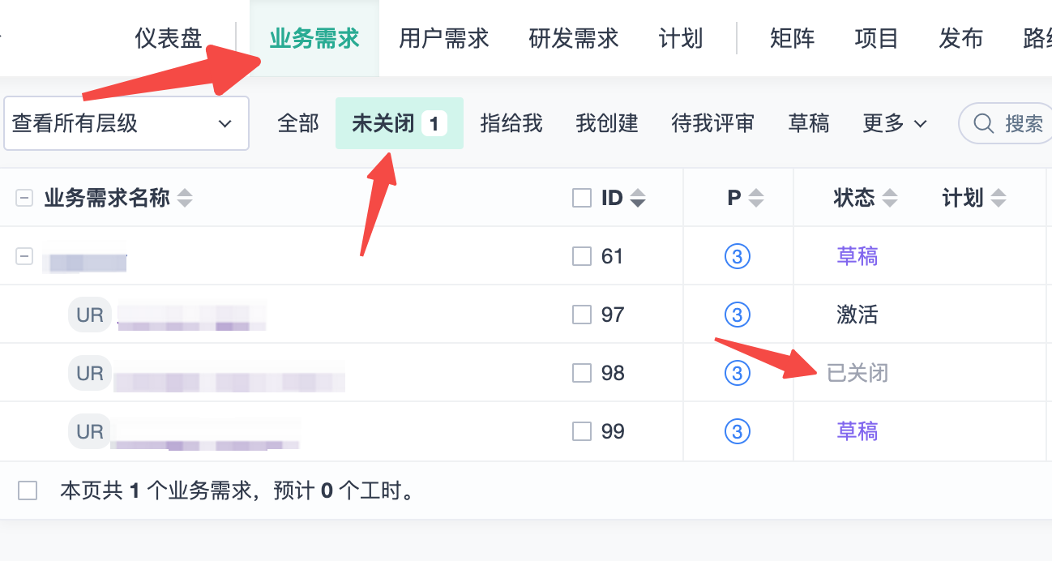Click the UR tag on row 97

point(90,315)
